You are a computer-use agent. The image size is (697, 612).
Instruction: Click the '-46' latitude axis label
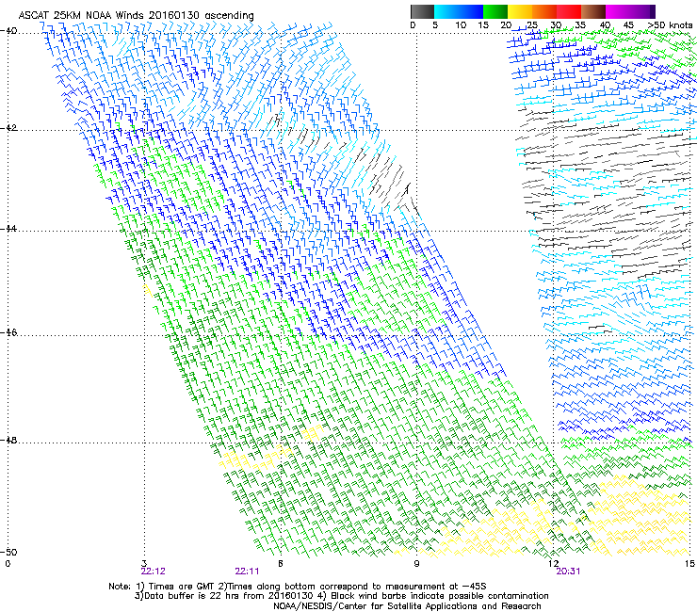coord(8,332)
